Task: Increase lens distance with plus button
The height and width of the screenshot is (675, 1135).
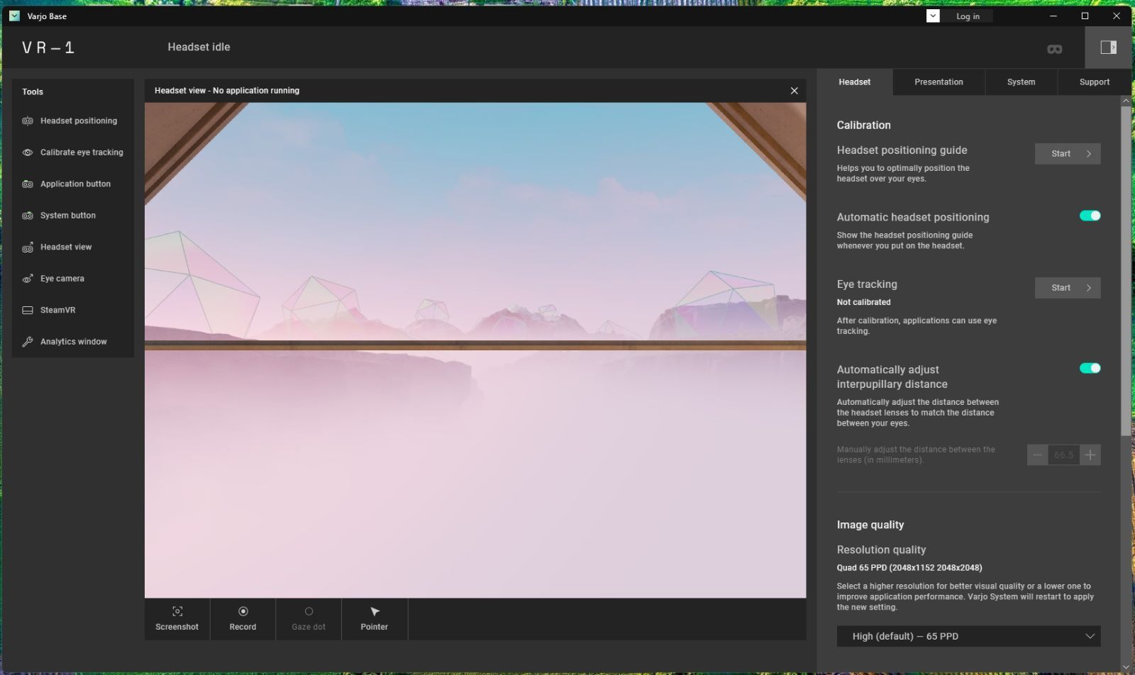Action: [1090, 455]
